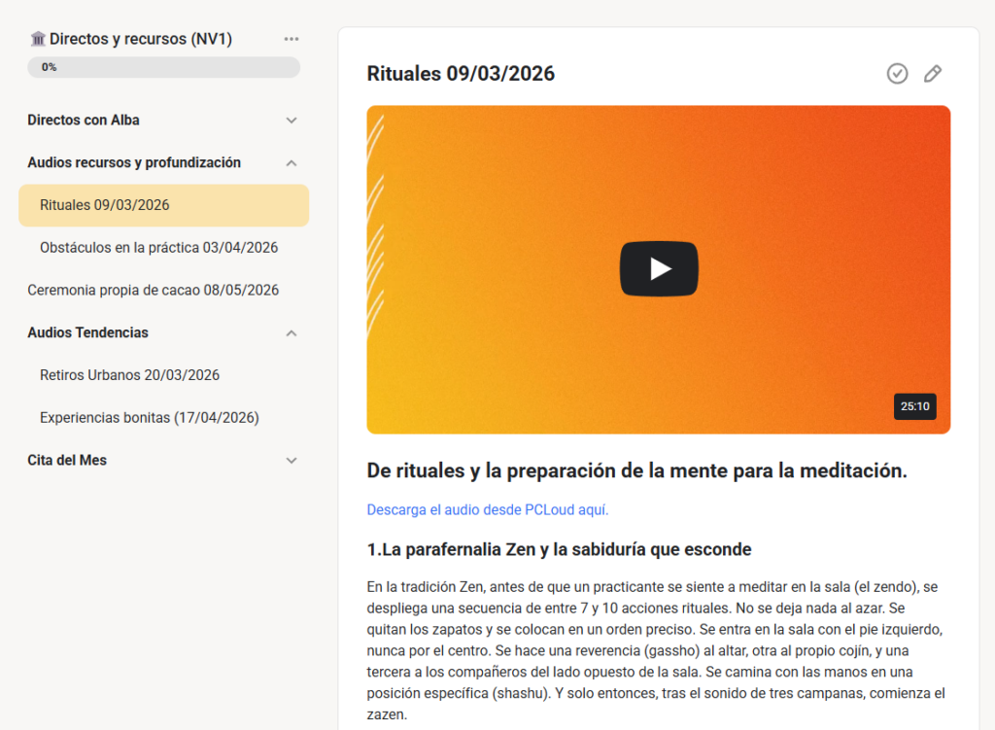
Task: Click the 25:10 video duration badge
Action: click(x=915, y=406)
